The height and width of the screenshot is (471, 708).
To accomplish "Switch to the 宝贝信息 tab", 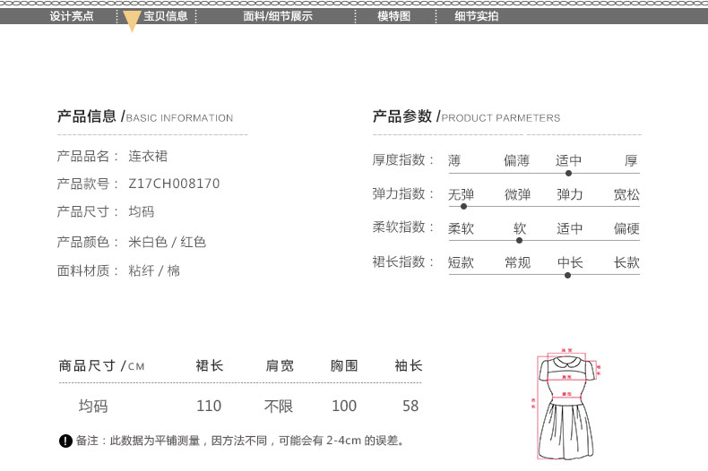I will pyautogui.click(x=166, y=16).
